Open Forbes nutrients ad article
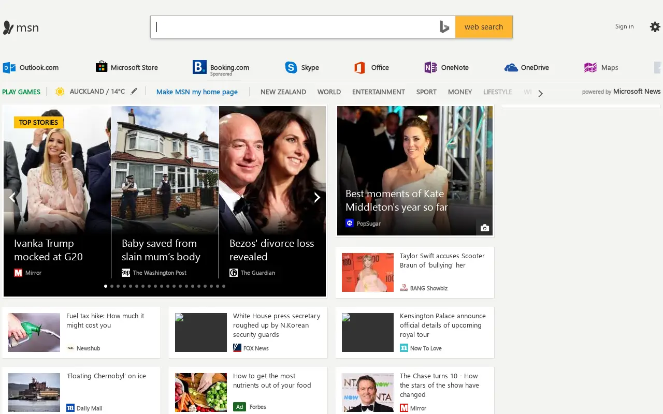This screenshot has height=414, width=663. (248, 391)
